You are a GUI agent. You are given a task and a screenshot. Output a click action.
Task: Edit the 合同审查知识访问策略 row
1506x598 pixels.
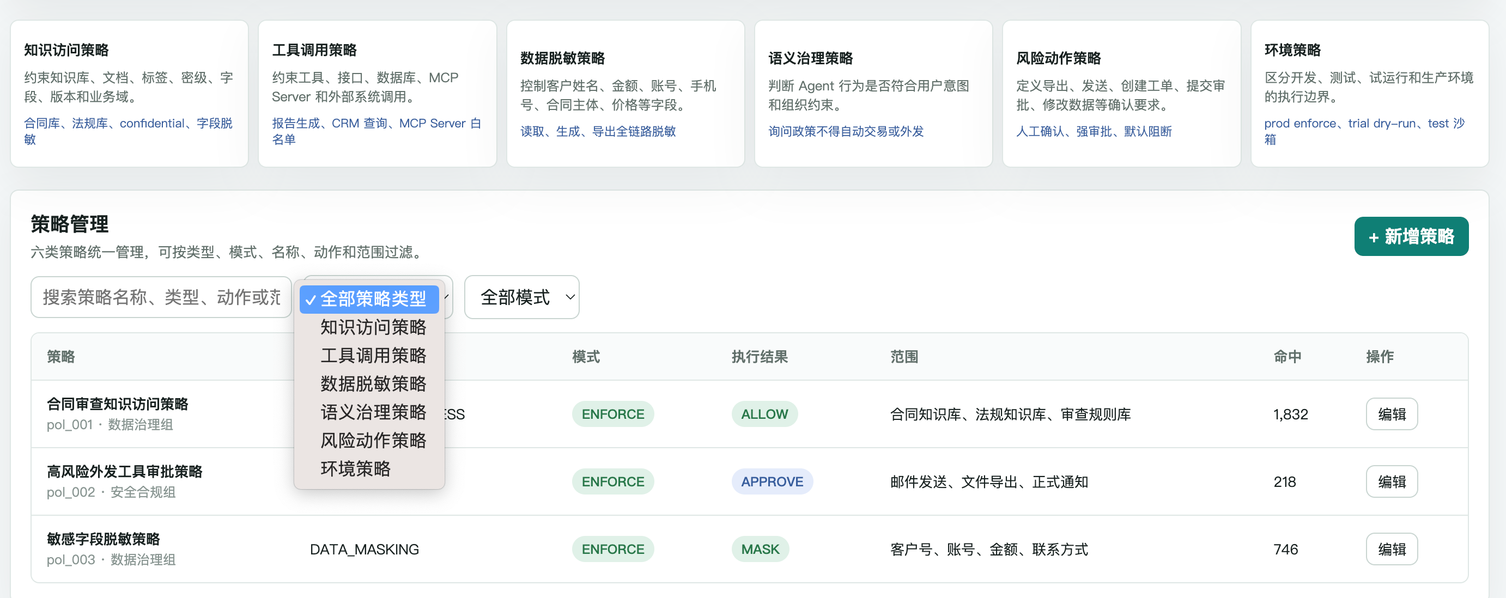tap(1392, 414)
